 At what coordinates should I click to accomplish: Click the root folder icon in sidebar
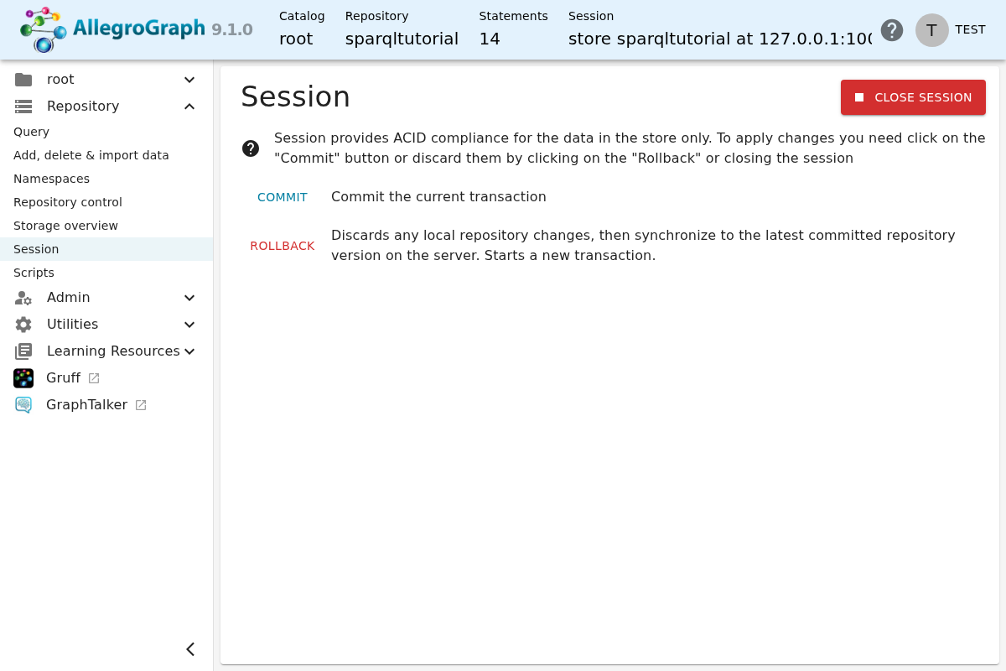23,80
